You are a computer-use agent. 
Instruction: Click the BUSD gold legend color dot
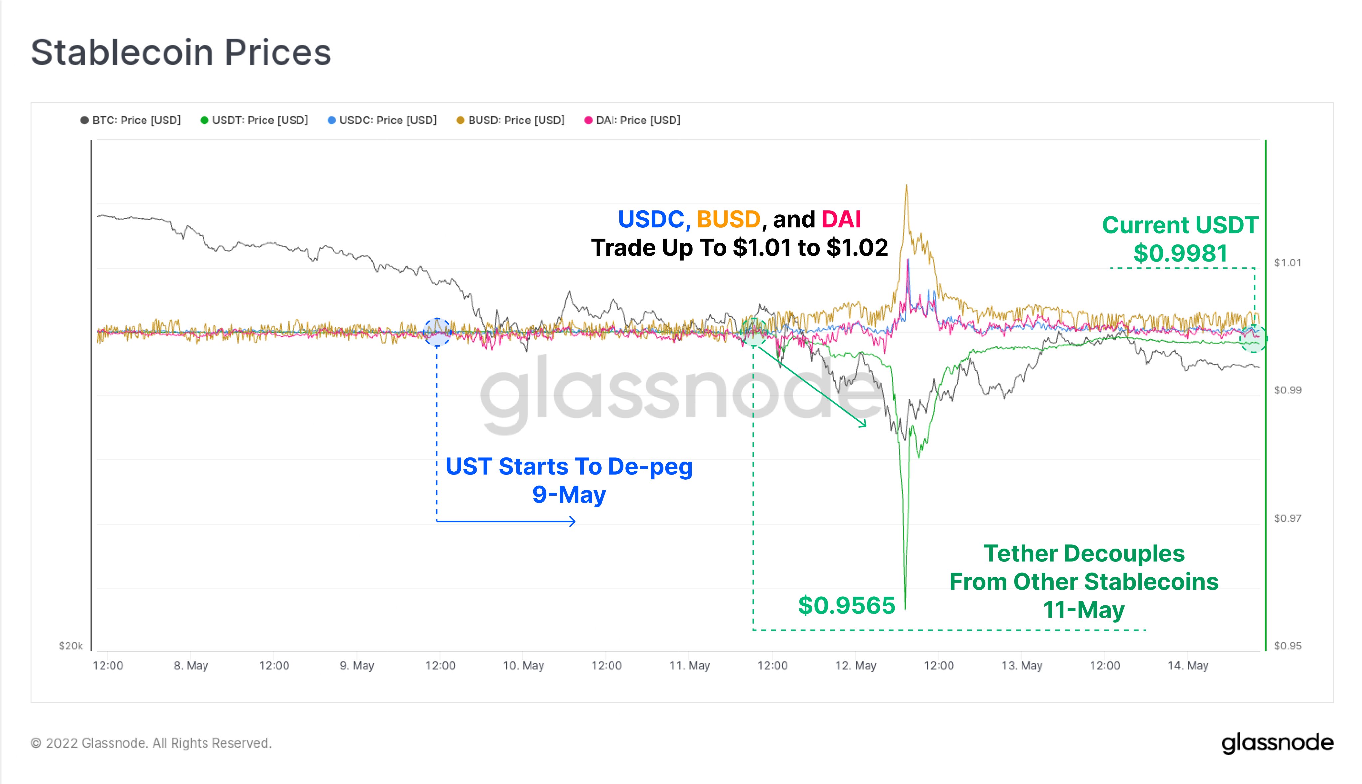click(460, 120)
